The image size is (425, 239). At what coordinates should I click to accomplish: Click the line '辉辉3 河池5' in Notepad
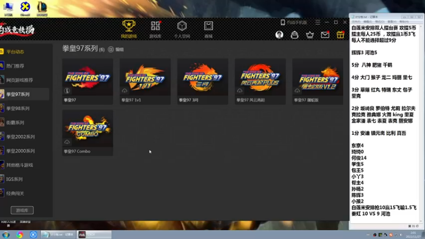point(364,53)
